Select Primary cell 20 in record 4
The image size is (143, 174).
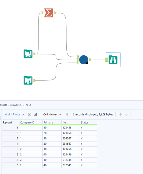coord(52,144)
